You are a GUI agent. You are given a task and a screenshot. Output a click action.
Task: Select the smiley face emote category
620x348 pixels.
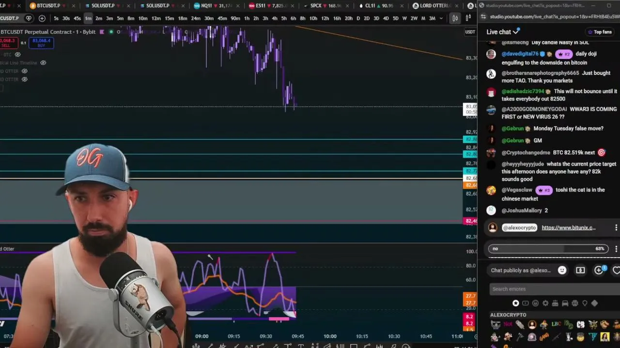coord(535,303)
